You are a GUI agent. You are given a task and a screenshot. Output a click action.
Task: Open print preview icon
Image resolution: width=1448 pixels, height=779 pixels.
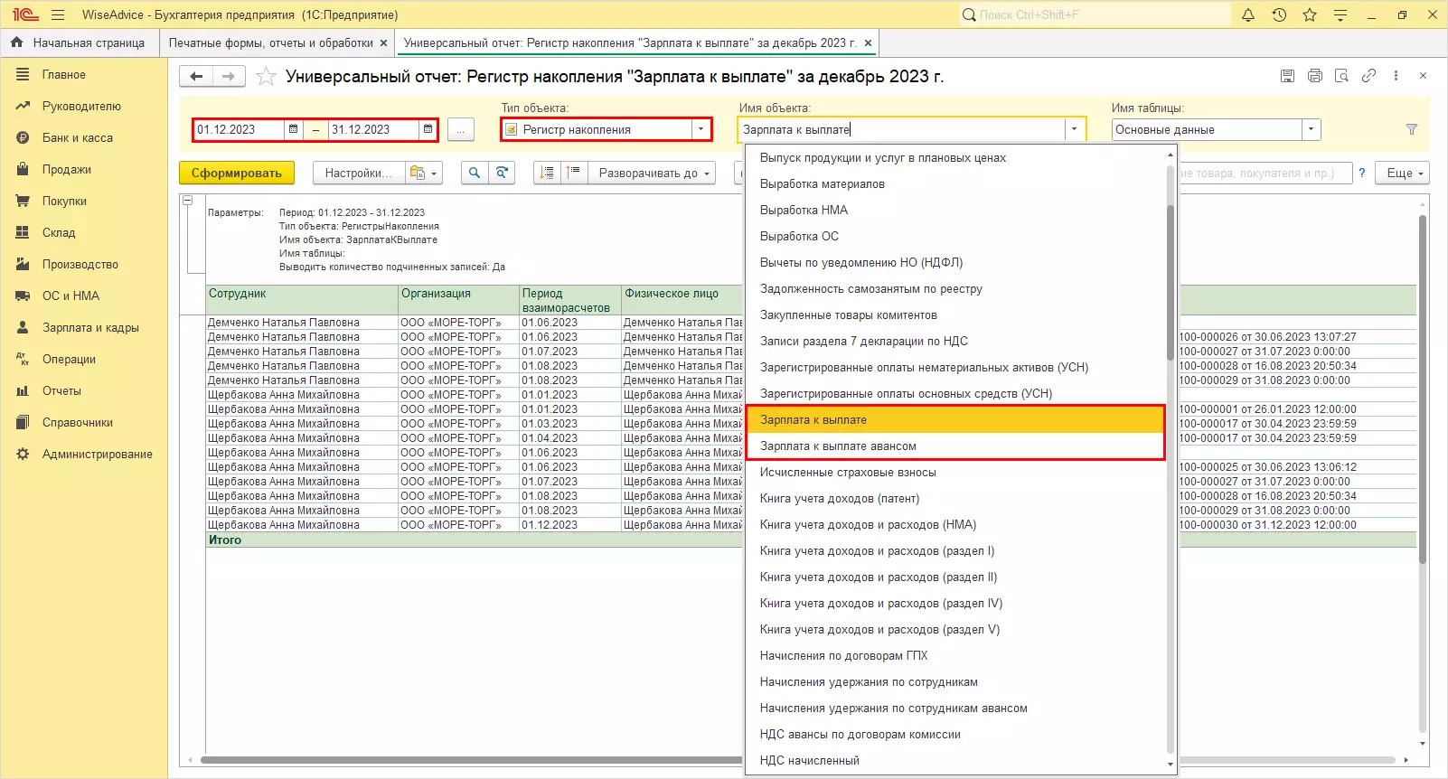pos(1341,76)
